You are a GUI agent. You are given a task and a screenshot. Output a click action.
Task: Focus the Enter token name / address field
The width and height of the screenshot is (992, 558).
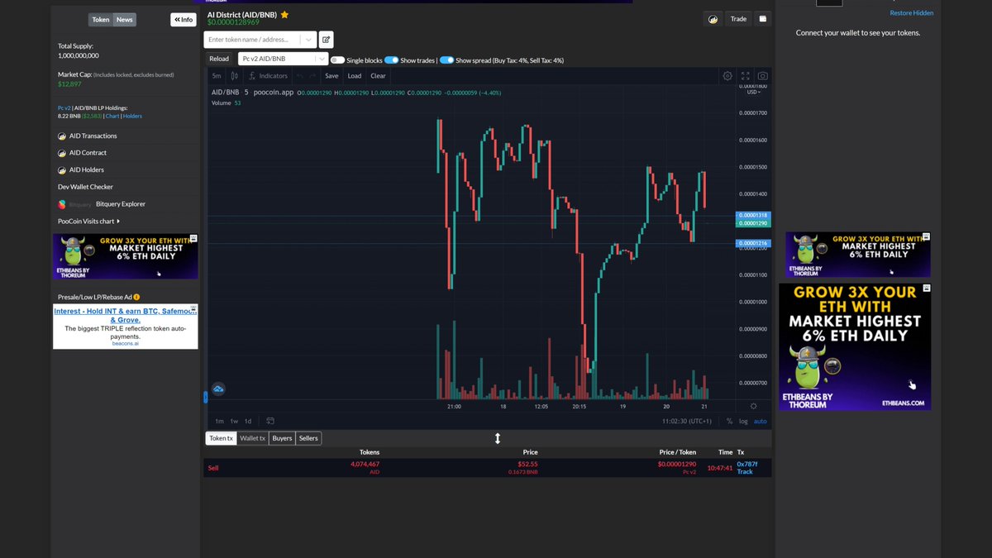(251, 39)
